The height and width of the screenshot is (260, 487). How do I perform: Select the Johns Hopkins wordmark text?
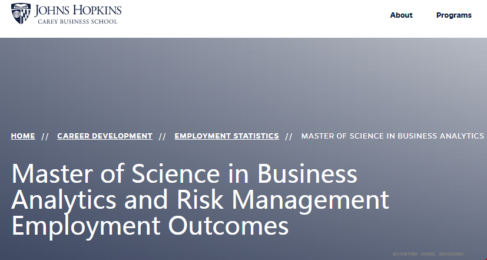click(x=78, y=10)
